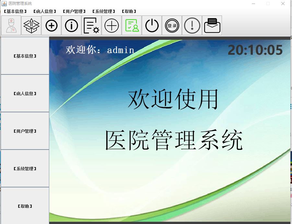The image size is (292, 224).
Task: Click the power shutdown toolbar icon
Action: click(152, 25)
